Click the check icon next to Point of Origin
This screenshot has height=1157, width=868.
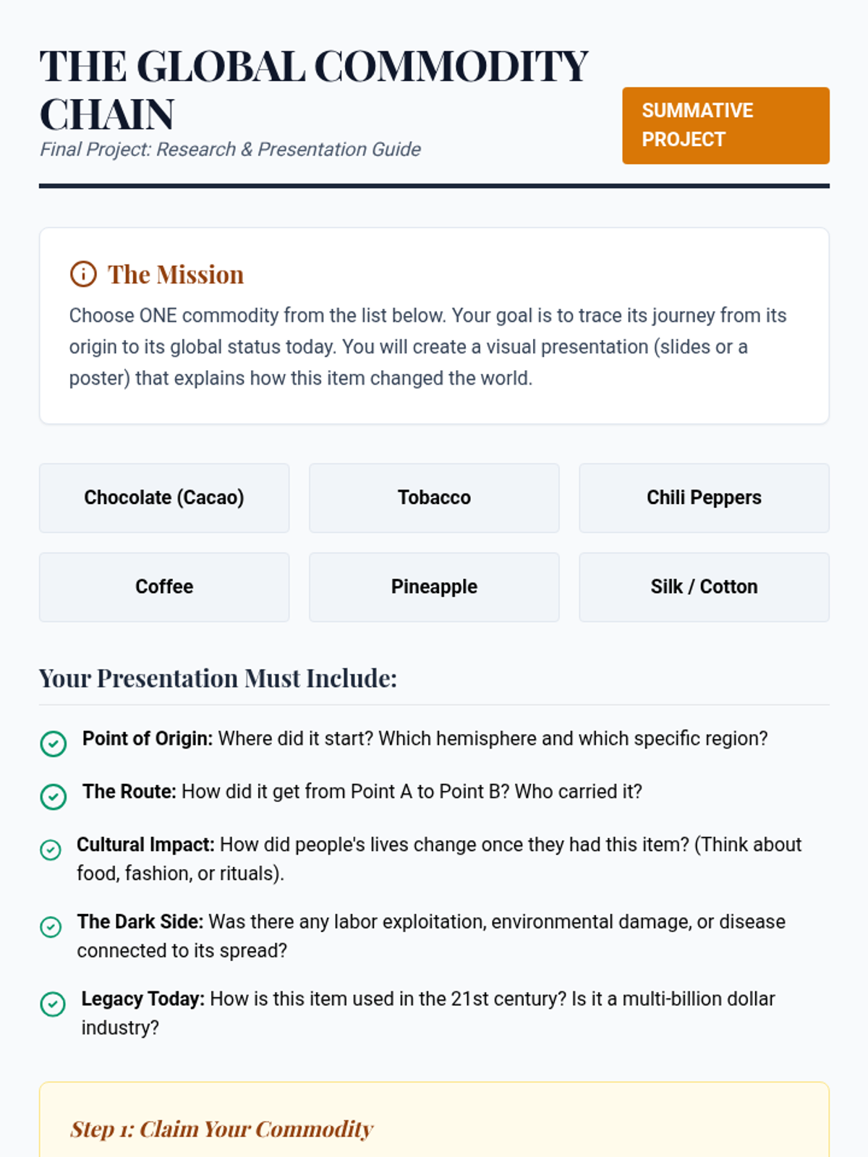tap(53, 743)
